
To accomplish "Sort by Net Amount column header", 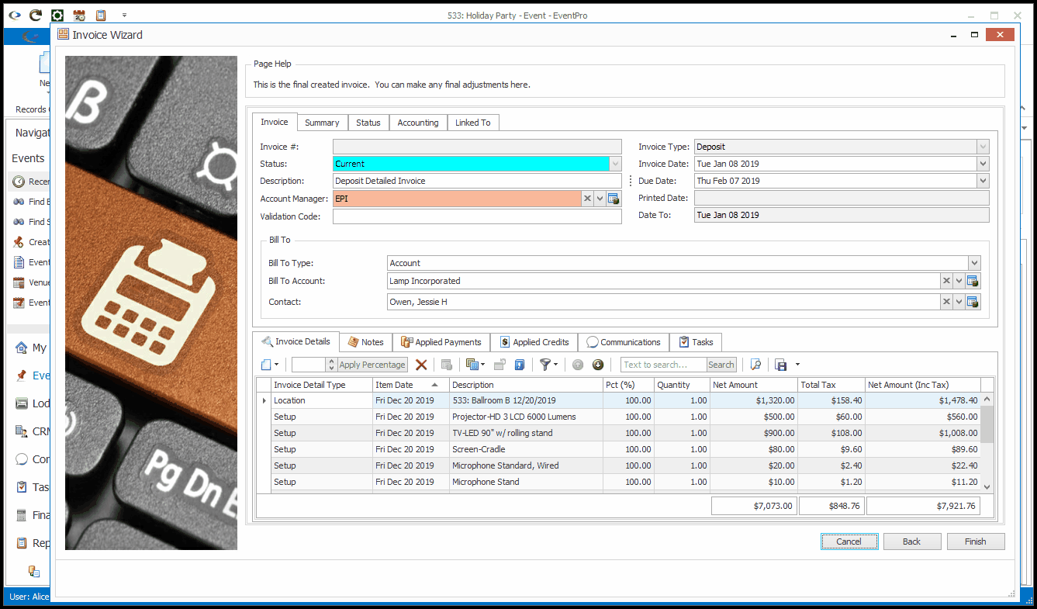I will pyautogui.click(x=754, y=385).
